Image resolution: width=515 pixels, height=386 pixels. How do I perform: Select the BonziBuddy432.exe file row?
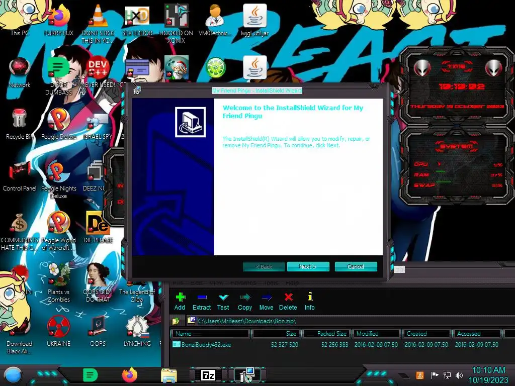(x=341, y=345)
